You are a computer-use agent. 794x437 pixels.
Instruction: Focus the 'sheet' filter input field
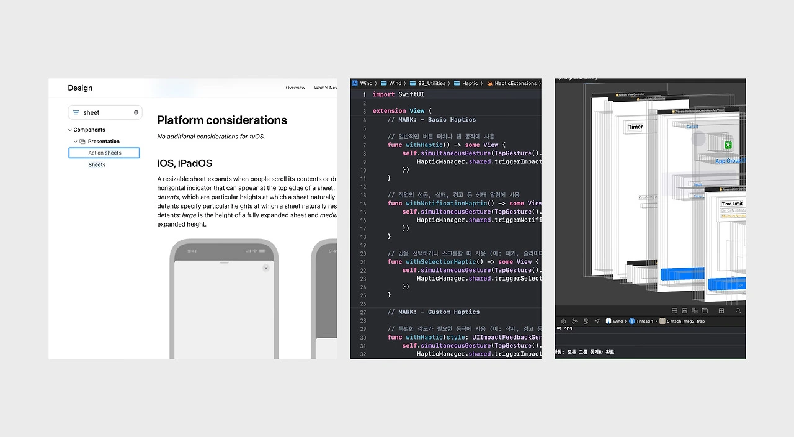tap(105, 112)
